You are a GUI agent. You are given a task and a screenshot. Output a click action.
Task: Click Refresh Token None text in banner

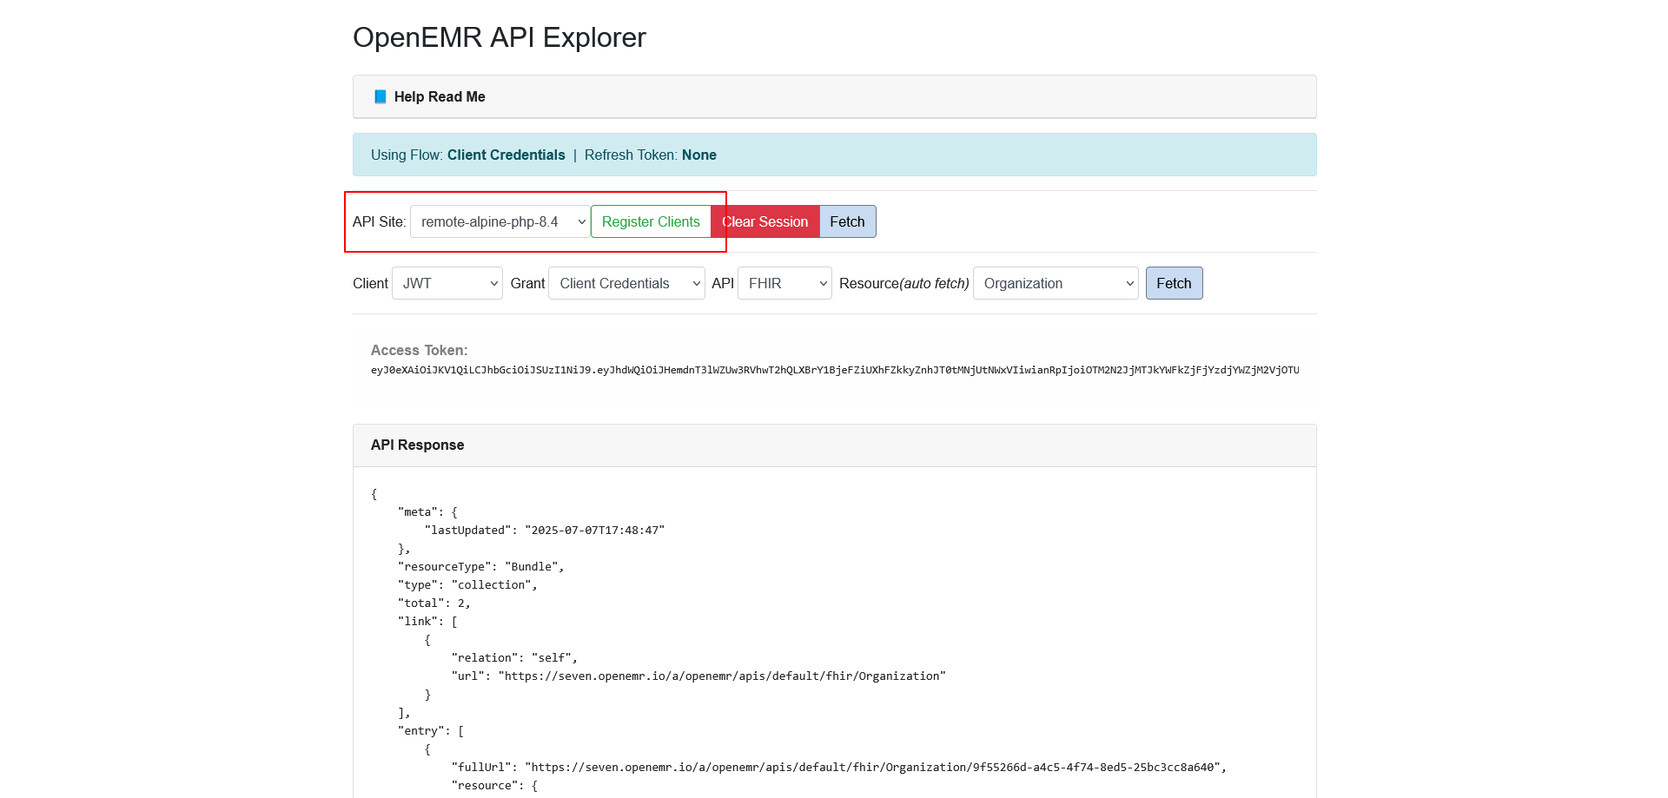[651, 155]
